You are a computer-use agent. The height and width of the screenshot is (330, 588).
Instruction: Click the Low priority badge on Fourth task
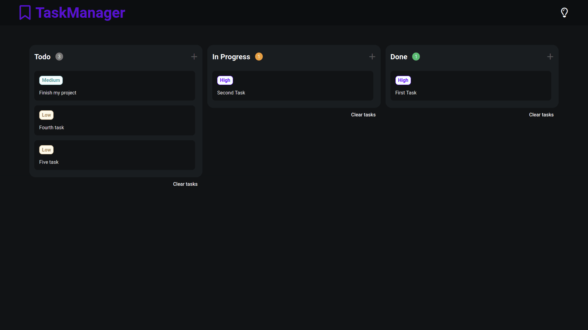coord(46,115)
